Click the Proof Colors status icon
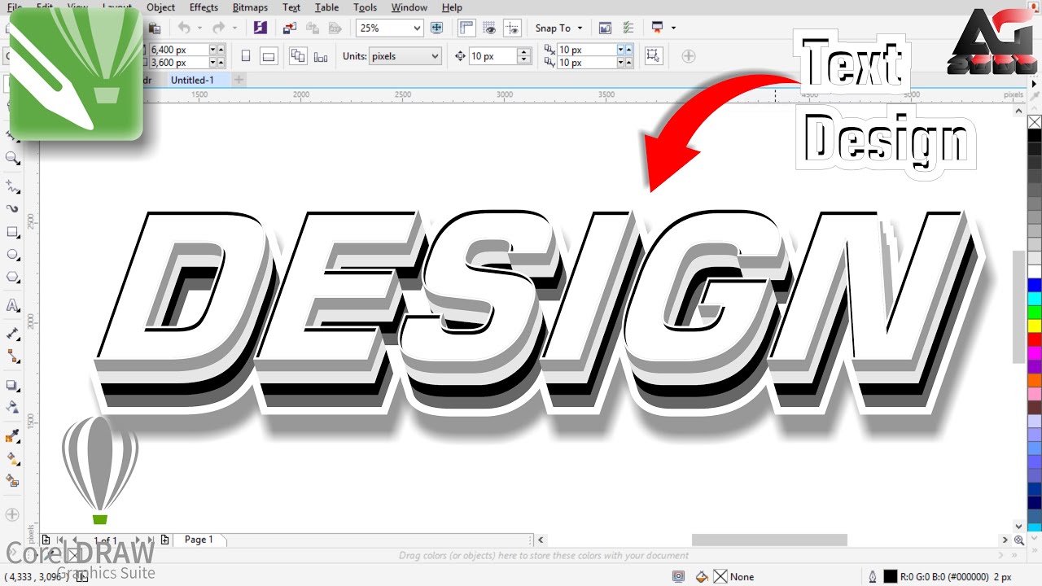The image size is (1042, 586). tap(678, 576)
